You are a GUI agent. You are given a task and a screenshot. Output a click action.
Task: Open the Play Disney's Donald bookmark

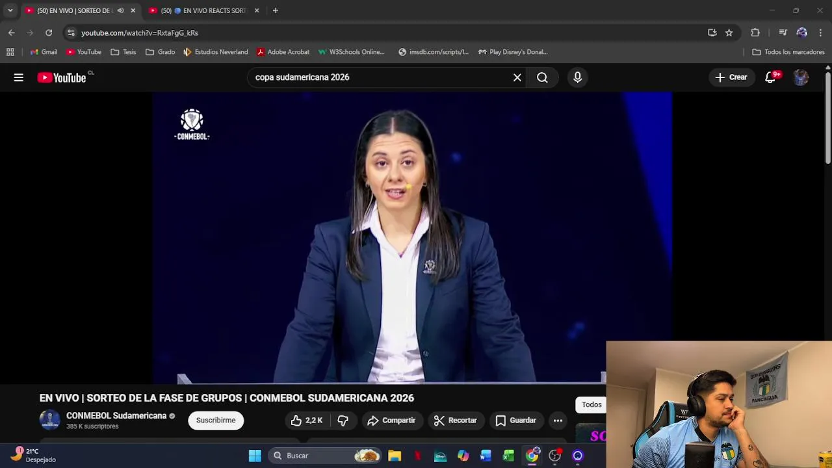pyautogui.click(x=513, y=52)
